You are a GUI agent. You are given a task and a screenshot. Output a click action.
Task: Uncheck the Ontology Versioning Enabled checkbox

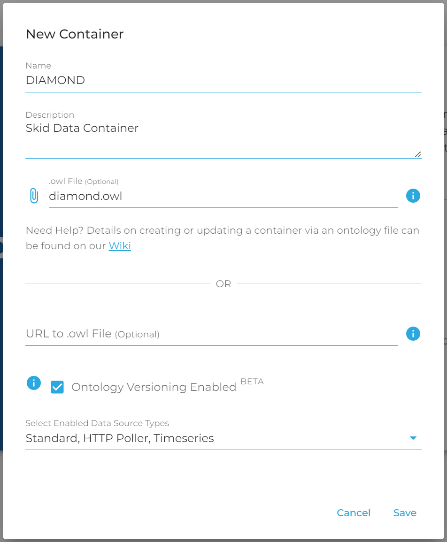point(57,387)
